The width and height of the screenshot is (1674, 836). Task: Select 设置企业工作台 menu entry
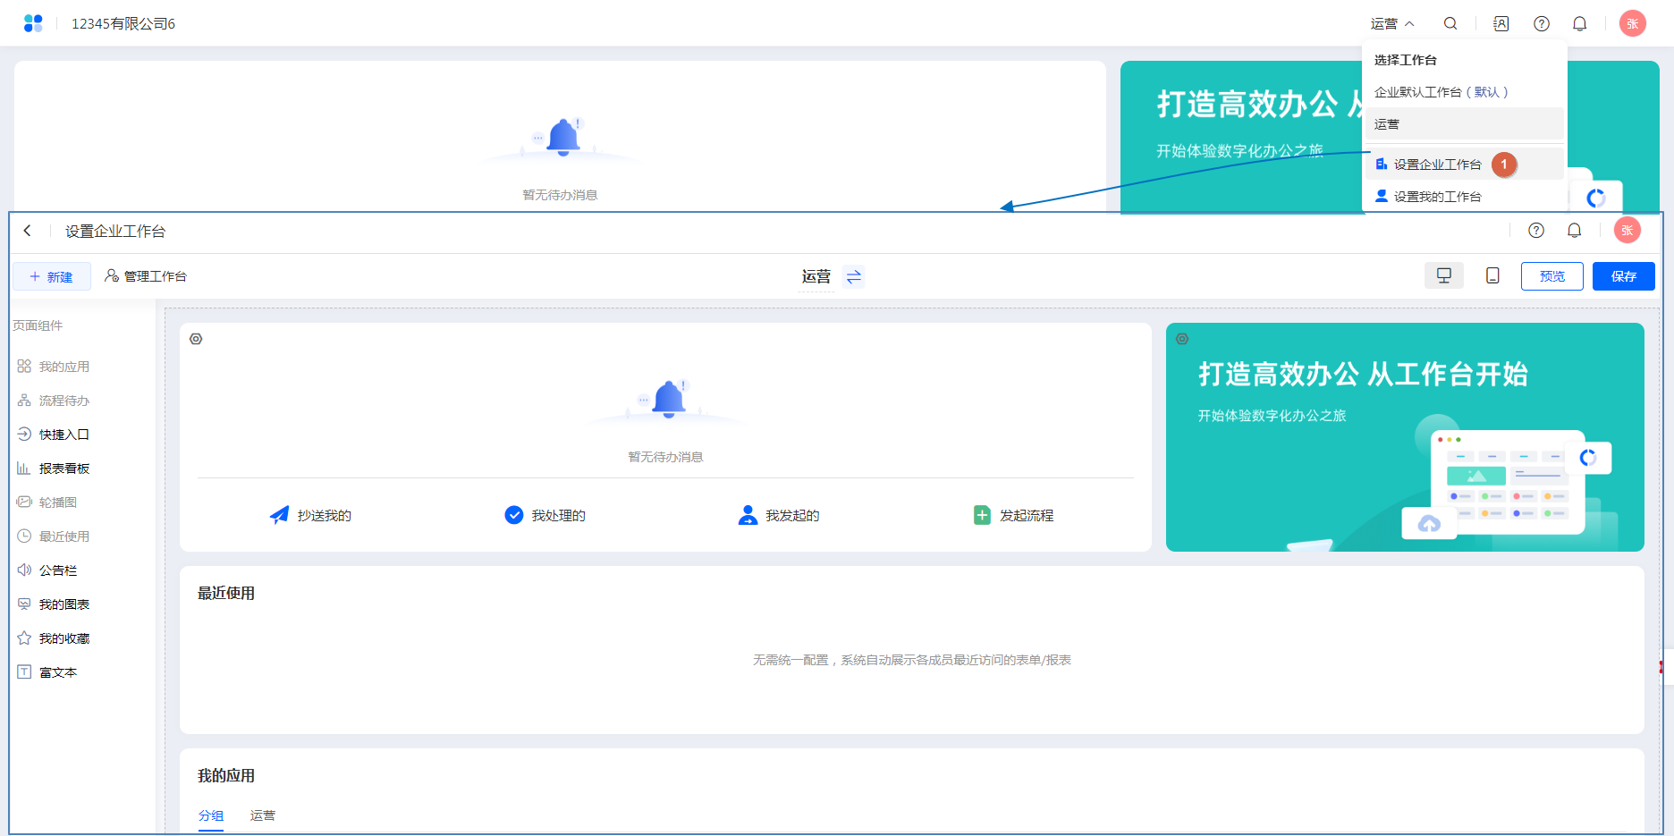1436,165
